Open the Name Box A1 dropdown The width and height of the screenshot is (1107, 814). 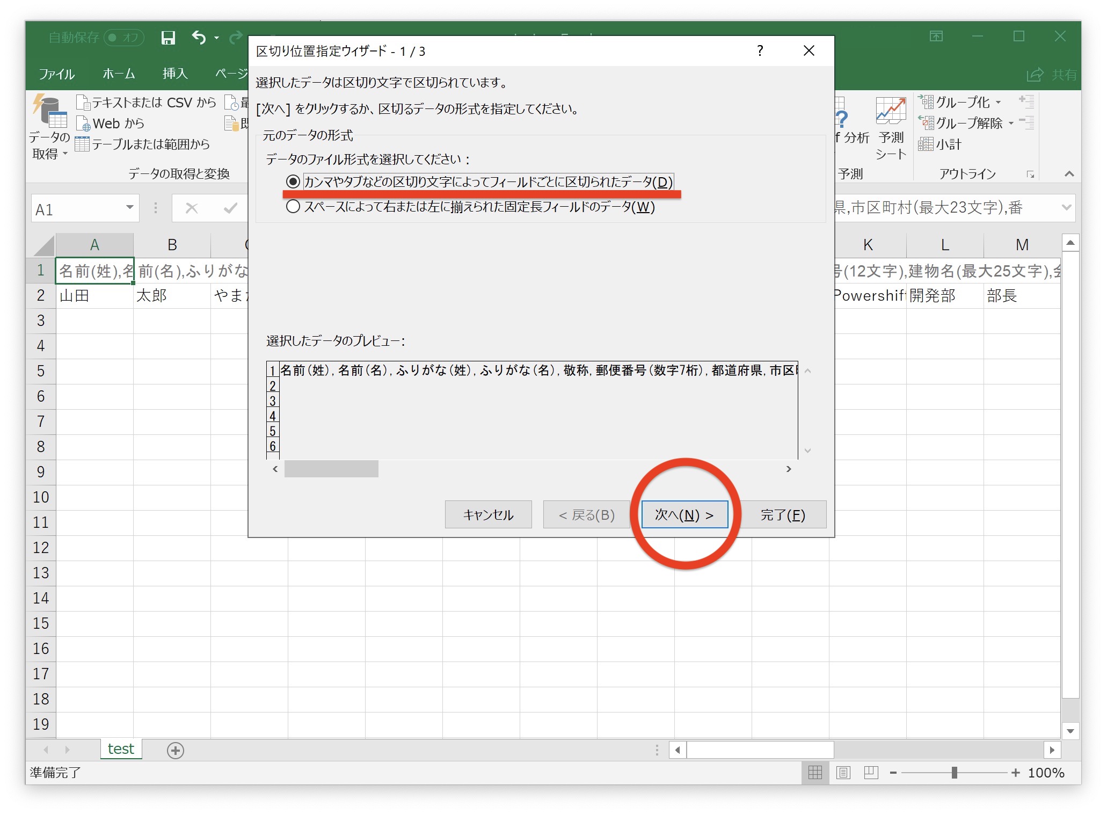[x=129, y=208]
